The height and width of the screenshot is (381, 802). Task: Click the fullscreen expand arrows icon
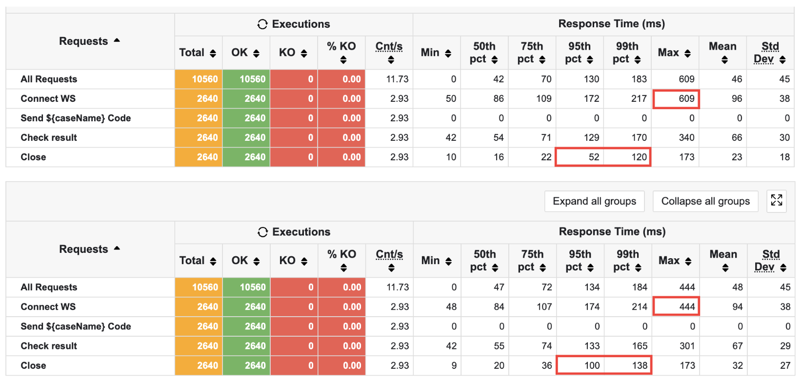[x=776, y=200]
